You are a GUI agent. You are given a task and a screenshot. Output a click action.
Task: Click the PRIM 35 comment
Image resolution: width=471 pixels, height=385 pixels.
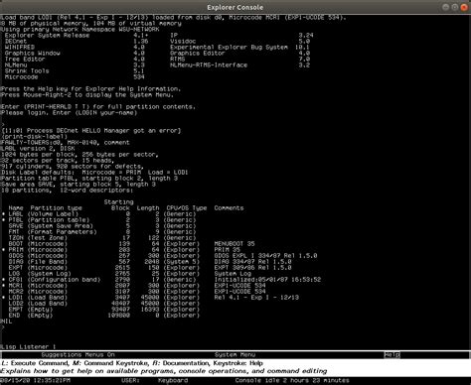coord(228,250)
